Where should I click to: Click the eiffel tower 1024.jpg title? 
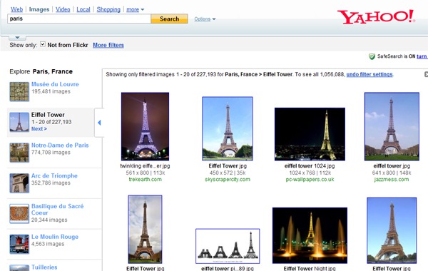tap(310, 166)
